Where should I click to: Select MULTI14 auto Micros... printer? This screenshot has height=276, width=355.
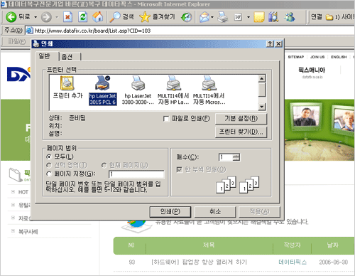(x=209, y=90)
